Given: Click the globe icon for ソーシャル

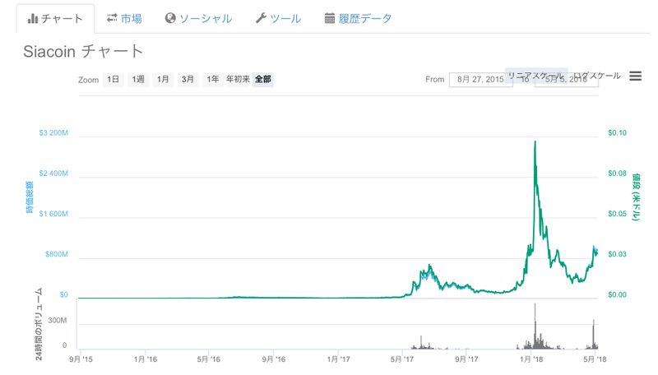Looking at the screenshot, I should (x=170, y=18).
